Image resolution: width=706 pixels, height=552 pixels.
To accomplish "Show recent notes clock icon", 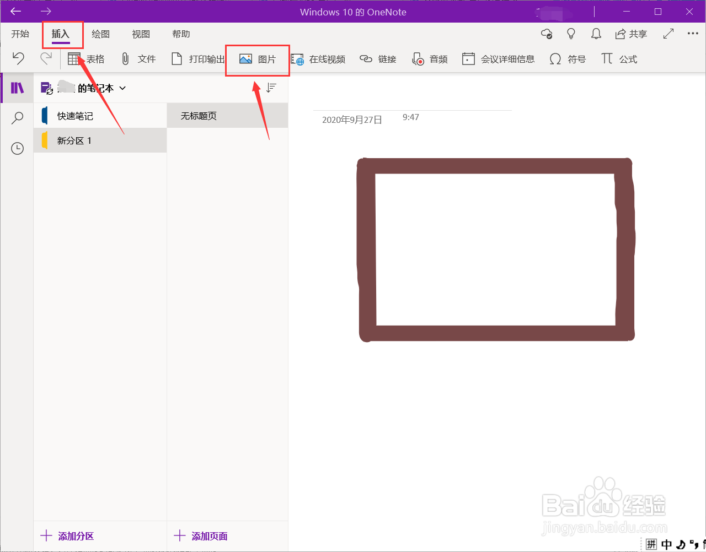I will [18, 148].
